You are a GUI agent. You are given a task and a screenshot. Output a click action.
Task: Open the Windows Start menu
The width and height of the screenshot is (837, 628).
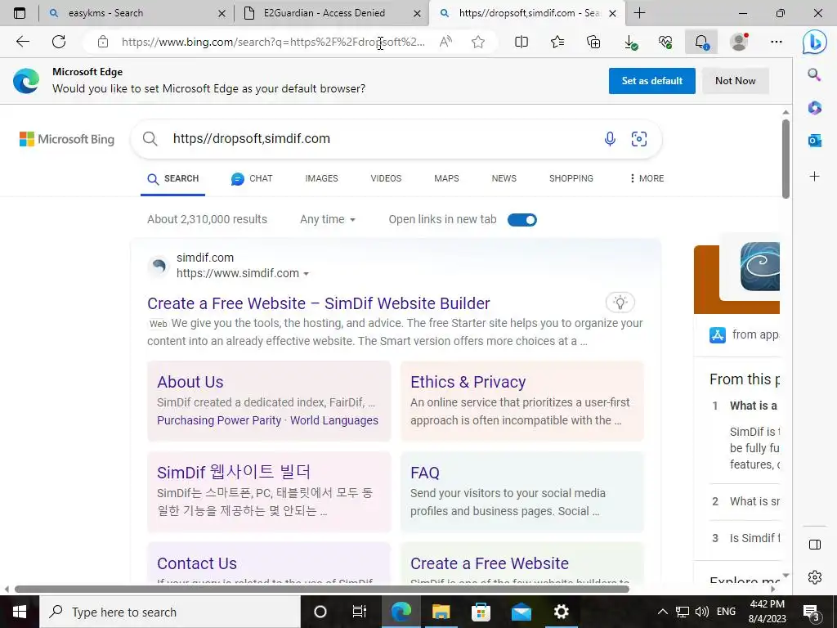20,612
